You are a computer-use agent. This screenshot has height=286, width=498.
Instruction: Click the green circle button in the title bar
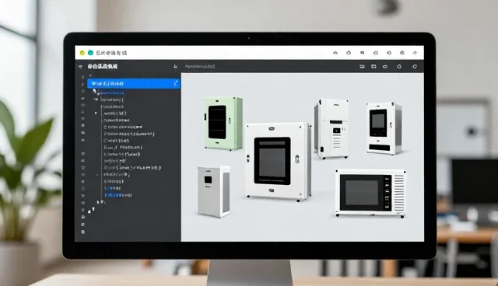point(90,53)
